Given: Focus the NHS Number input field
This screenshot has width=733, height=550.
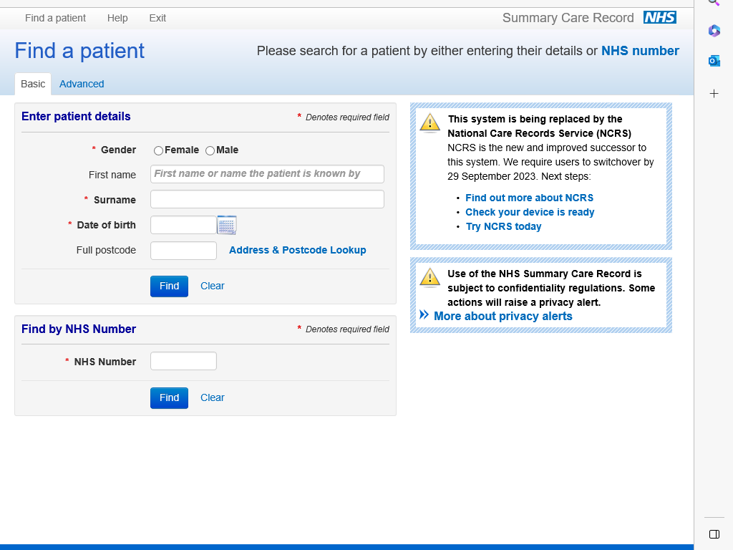Looking at the screenshot, I should tap(183, 361).
